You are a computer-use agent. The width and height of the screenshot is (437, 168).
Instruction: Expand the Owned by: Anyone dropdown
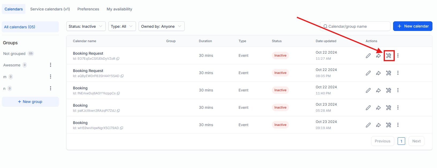pos(161,26)
